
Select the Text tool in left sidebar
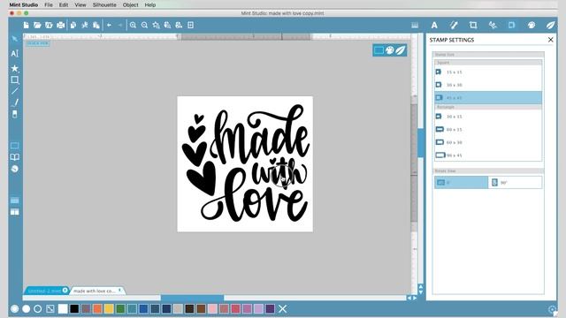(x=14, y=54)
